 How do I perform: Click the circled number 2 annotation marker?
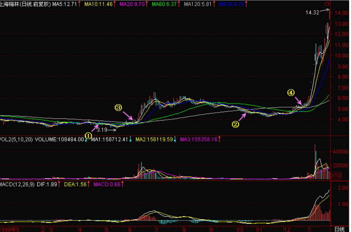pyautogui.click(x=235, y=124)
